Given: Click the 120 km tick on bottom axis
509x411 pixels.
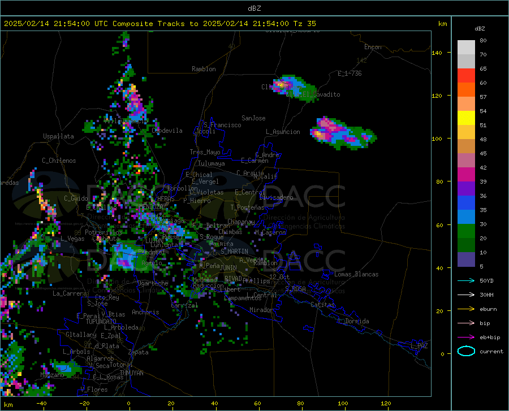Looking at the screenshot, I should point(386,403).
